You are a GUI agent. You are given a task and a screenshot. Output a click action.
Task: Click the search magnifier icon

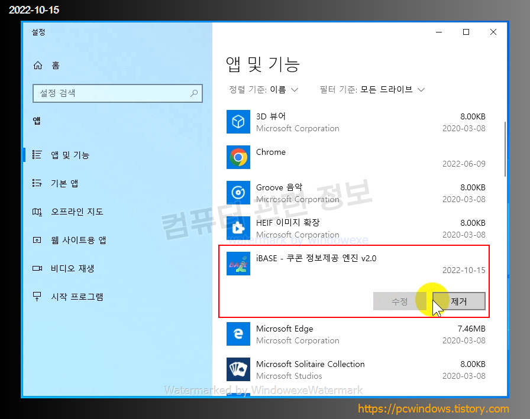[194, 93]
